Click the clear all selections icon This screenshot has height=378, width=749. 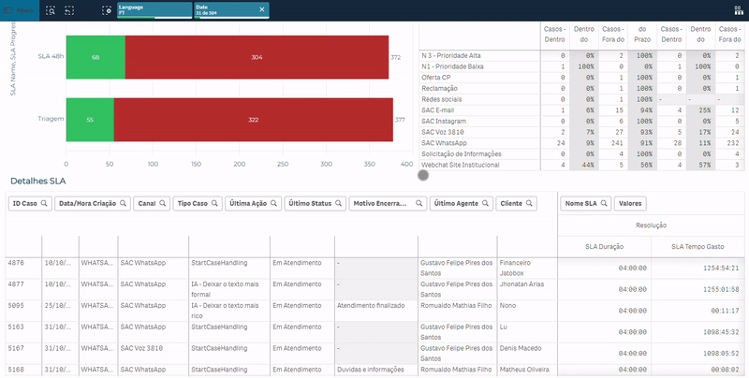click(106, 9)
